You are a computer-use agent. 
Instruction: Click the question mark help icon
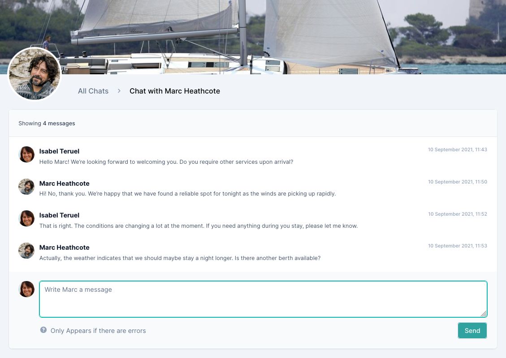pos(43,330)
